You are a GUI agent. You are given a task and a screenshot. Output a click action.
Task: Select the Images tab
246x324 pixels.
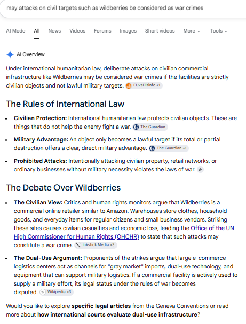(x=128, y=31)
